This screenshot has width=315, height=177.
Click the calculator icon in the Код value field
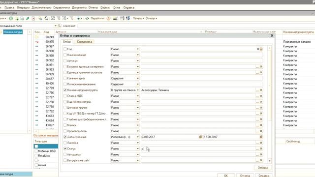point(261,49)
